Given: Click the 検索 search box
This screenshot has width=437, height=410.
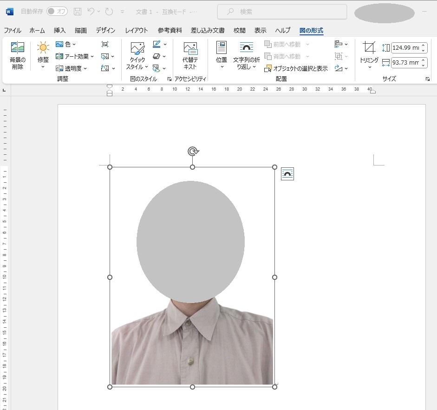Looking at the screenshot, I should [282, 11].
